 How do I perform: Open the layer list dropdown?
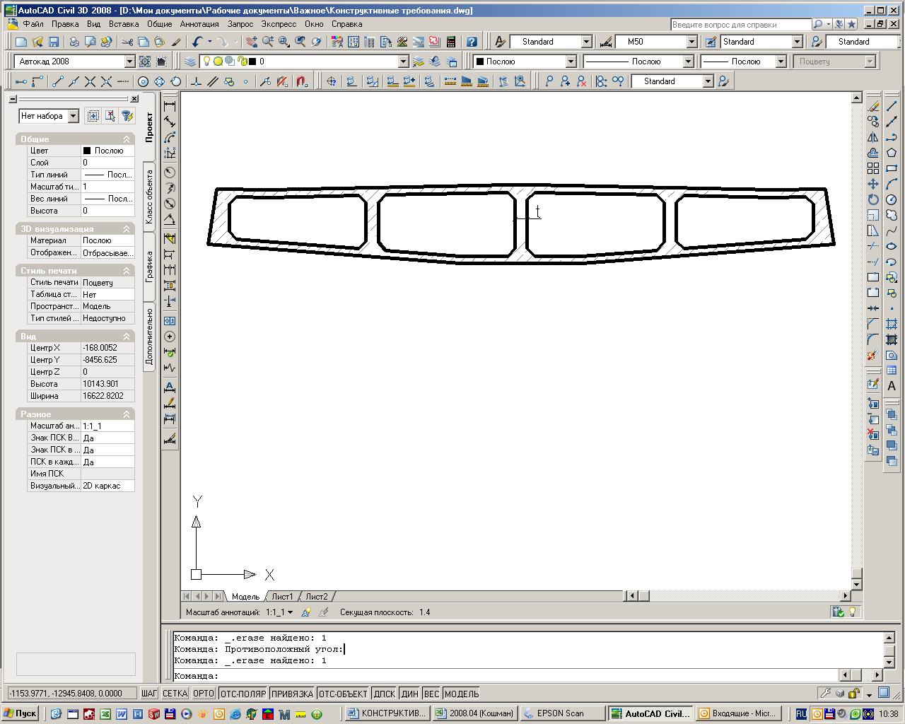click(403, 62)
